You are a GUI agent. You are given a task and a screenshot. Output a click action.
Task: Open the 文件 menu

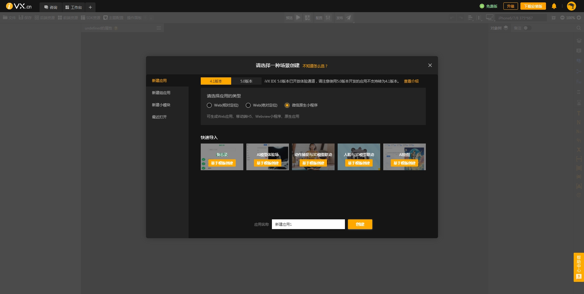click(9, 18)
